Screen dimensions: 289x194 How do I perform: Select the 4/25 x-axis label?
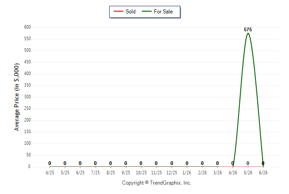tap(50, 173)
